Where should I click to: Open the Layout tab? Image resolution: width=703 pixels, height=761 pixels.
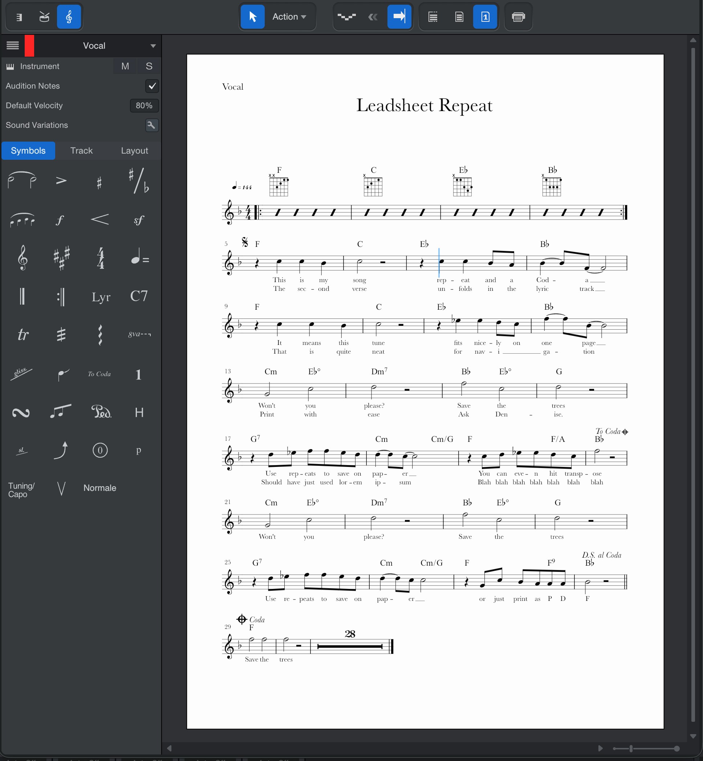135,151
